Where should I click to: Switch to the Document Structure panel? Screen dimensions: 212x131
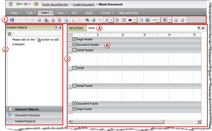(34, 115)
